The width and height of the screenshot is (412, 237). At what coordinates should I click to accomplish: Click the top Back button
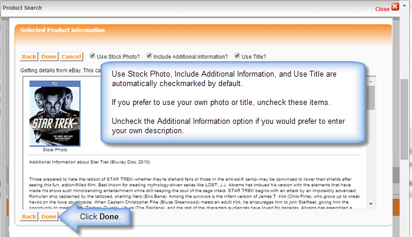(29, 57)
